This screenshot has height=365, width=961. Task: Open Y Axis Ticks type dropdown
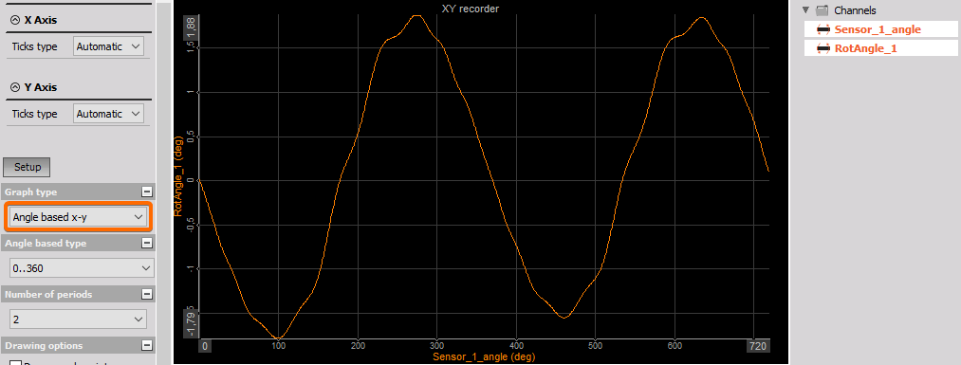tap(108, 114)
